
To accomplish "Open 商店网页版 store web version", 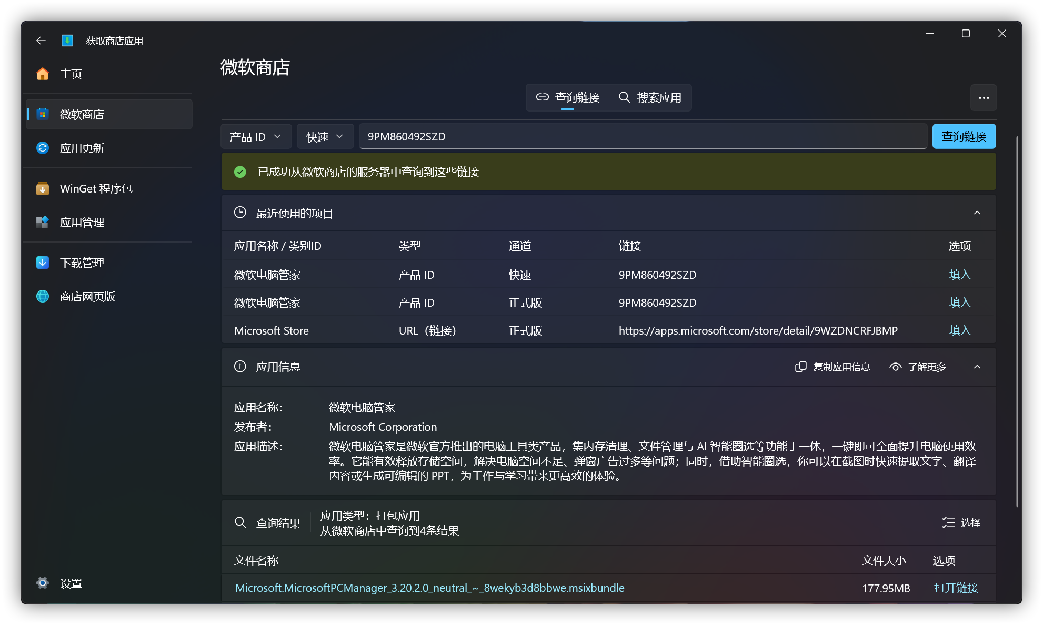I will 87,296.
